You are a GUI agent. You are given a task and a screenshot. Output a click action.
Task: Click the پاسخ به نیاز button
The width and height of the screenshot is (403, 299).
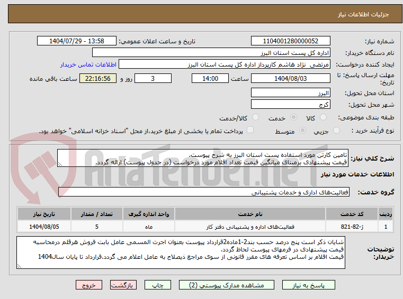(x=308, y=285)
